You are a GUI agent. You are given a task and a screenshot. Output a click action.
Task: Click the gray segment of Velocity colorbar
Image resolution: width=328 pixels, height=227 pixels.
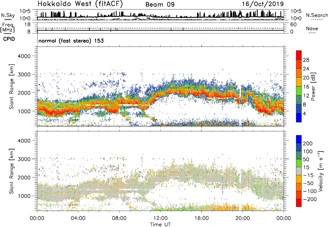(x=299, y=171)
